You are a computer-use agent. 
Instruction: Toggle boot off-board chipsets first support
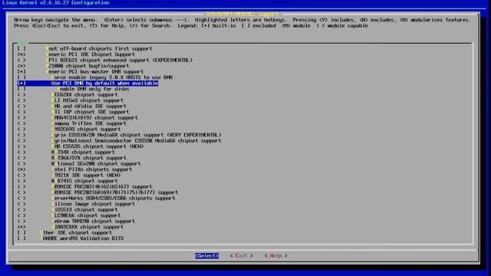coord(84,48)
